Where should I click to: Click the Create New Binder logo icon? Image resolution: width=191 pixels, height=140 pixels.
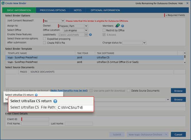[x=3, y=3]
